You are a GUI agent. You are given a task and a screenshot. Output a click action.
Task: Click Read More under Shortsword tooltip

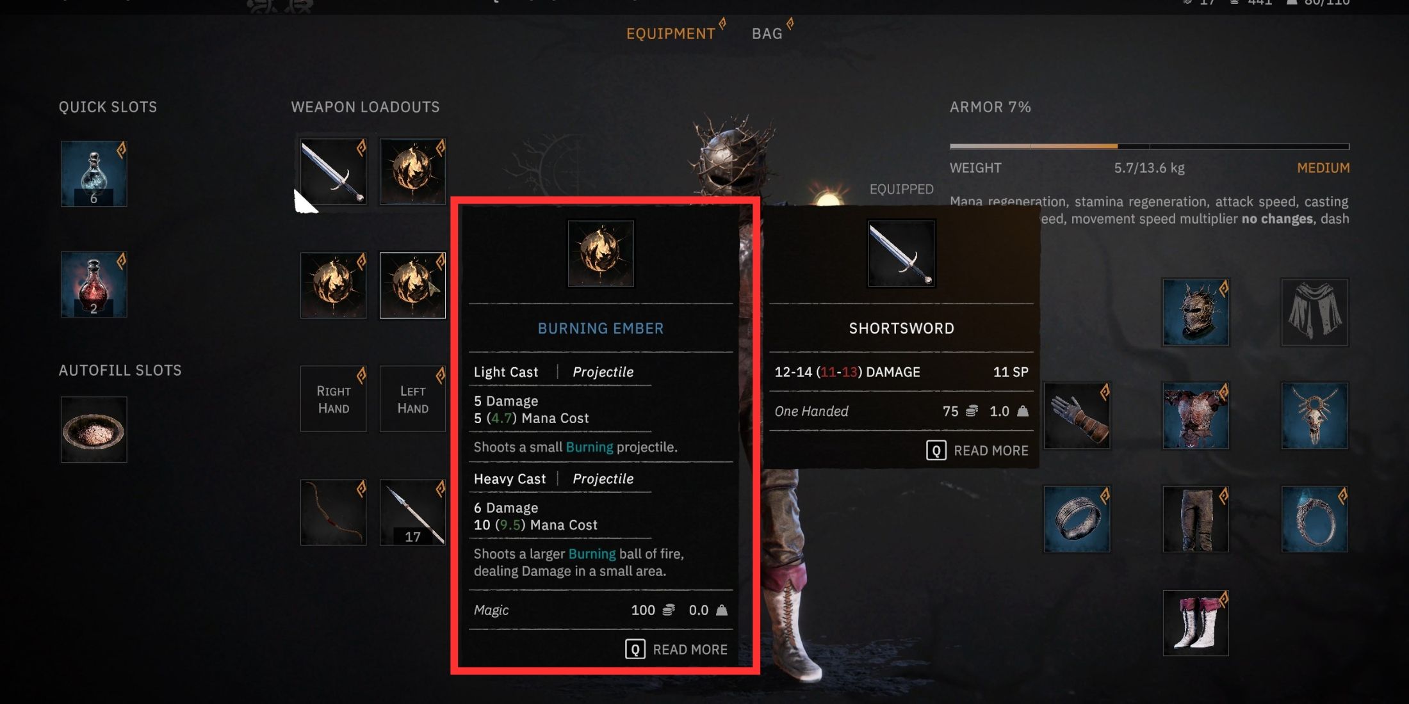(x=977, y=451)
